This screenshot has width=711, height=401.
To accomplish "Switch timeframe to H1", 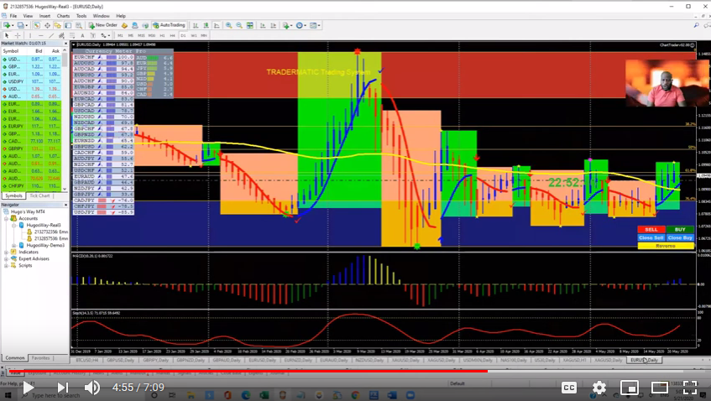I will point(162,35).
